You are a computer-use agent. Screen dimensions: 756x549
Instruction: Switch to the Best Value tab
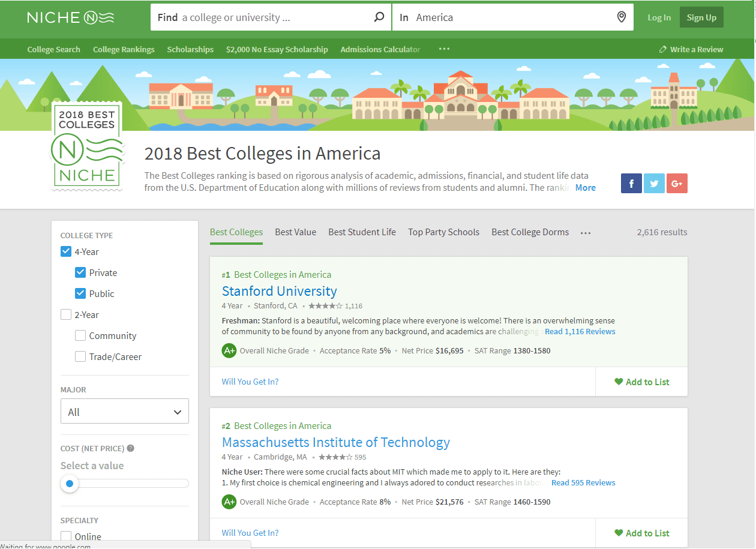point(296,232)
